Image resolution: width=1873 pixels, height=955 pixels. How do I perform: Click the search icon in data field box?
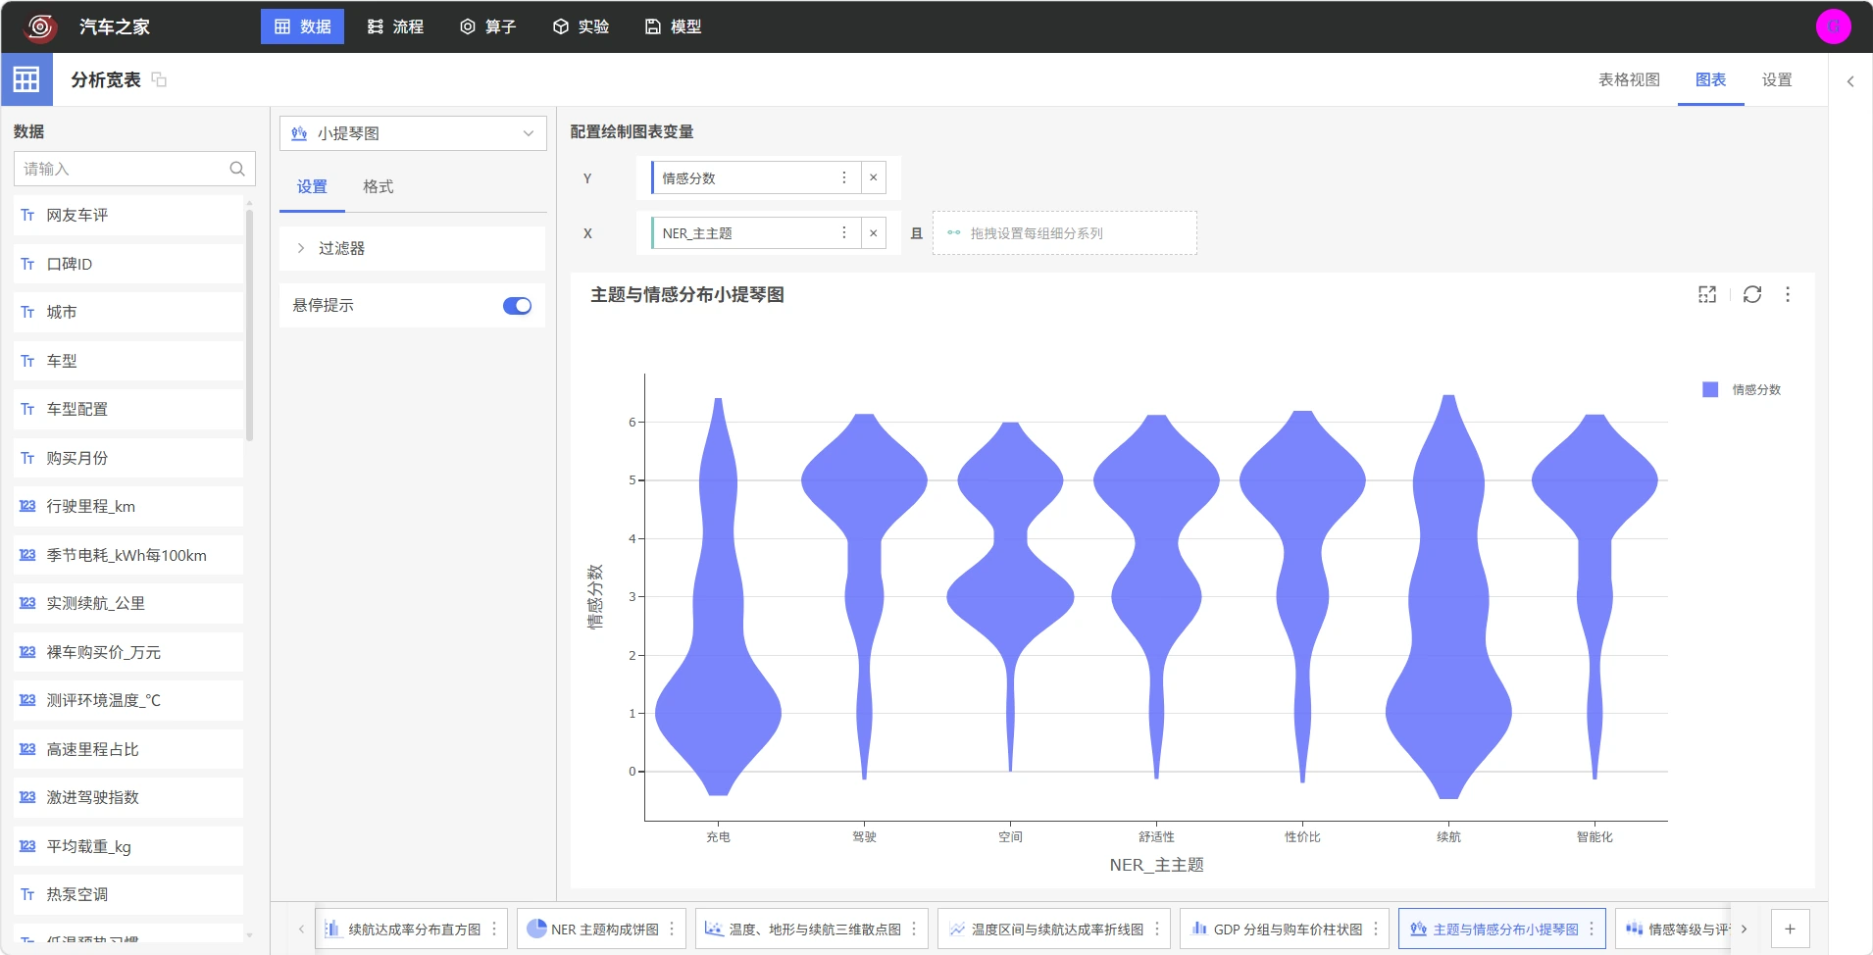237,169
